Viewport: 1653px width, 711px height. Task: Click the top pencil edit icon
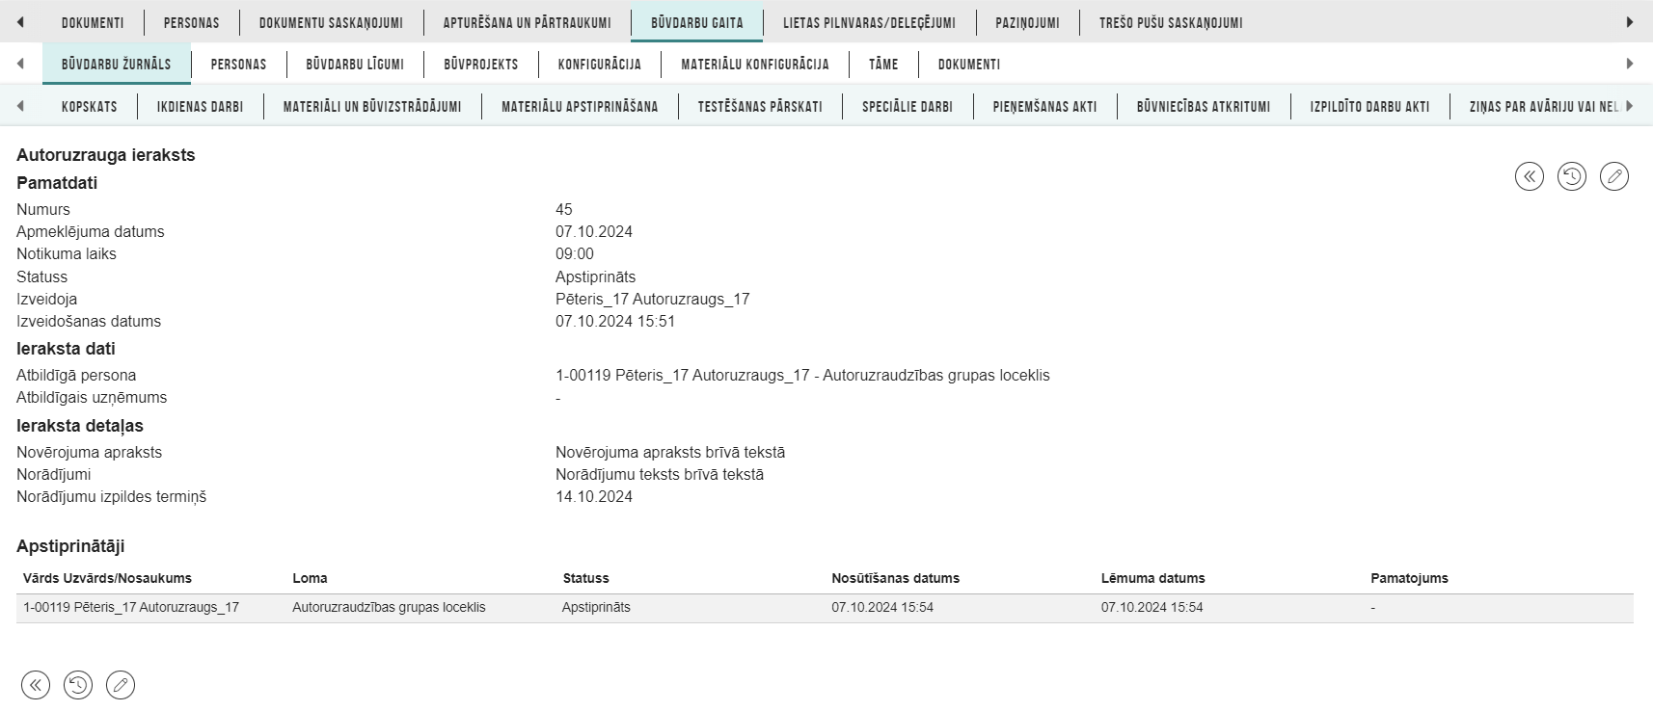tap(1614, 176)
